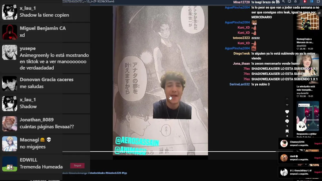Follow back danii via Seguir
The image size is (322, 181).
(x=318, y=158)
